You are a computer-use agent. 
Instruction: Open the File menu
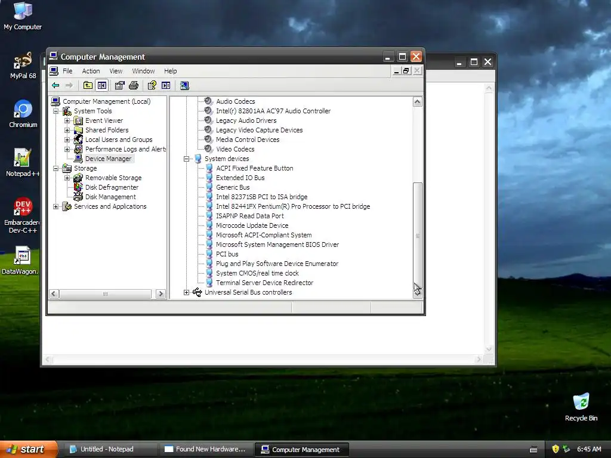[x=67, y=71]
